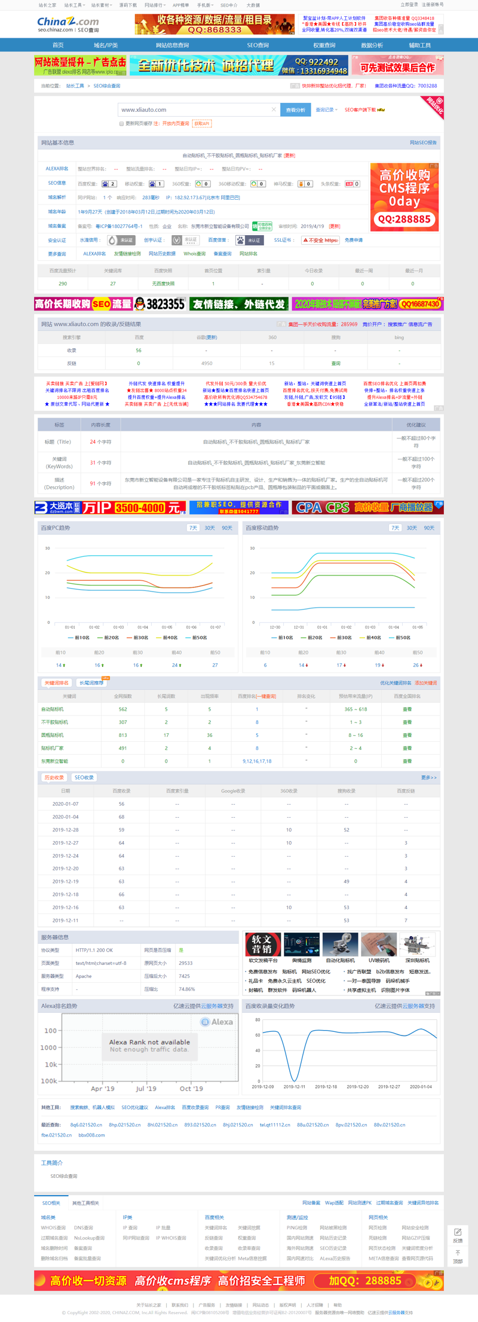Toggle 前10名 series in 百度PC趋势 legend
Viewport: 478px width, 1322px height.
tap(79, 638)
